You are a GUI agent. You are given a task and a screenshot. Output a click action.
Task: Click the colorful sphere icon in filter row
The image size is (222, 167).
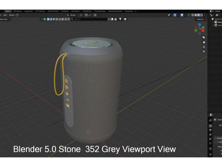pyautogui.click(x=45, y=19)
